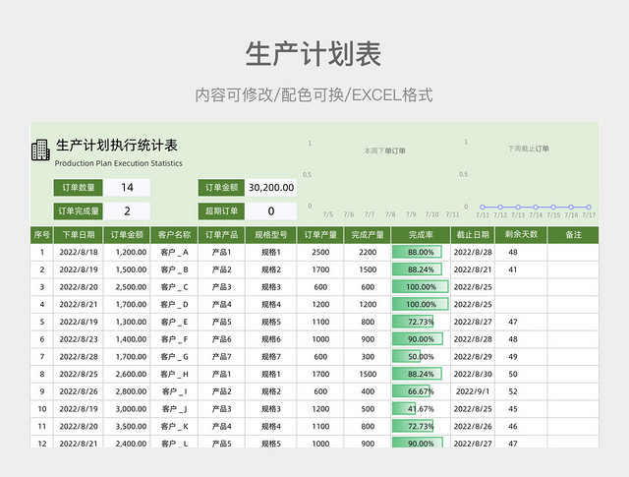Click the 产品6 cell
Viewport: 629px width, 477px height.
pos(221,339)
